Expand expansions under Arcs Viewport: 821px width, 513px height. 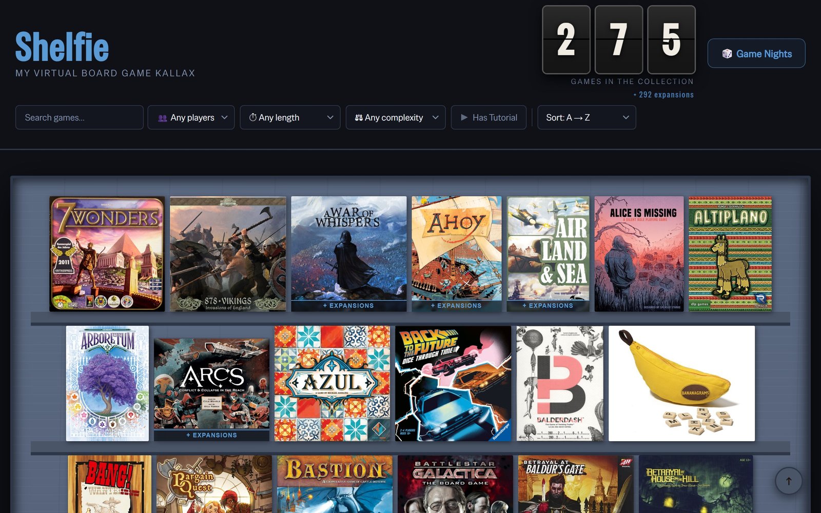click(x=211, y=435)
